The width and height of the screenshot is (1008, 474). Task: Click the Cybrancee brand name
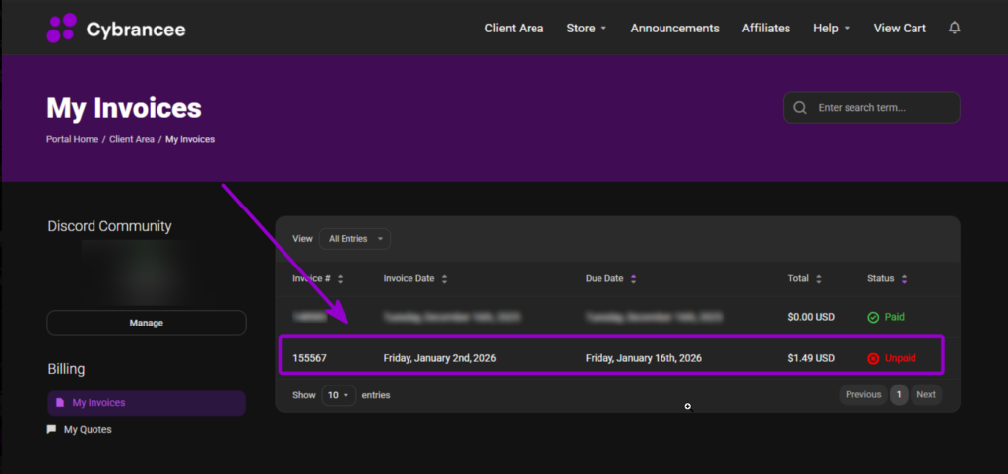[x=136, y=29]
